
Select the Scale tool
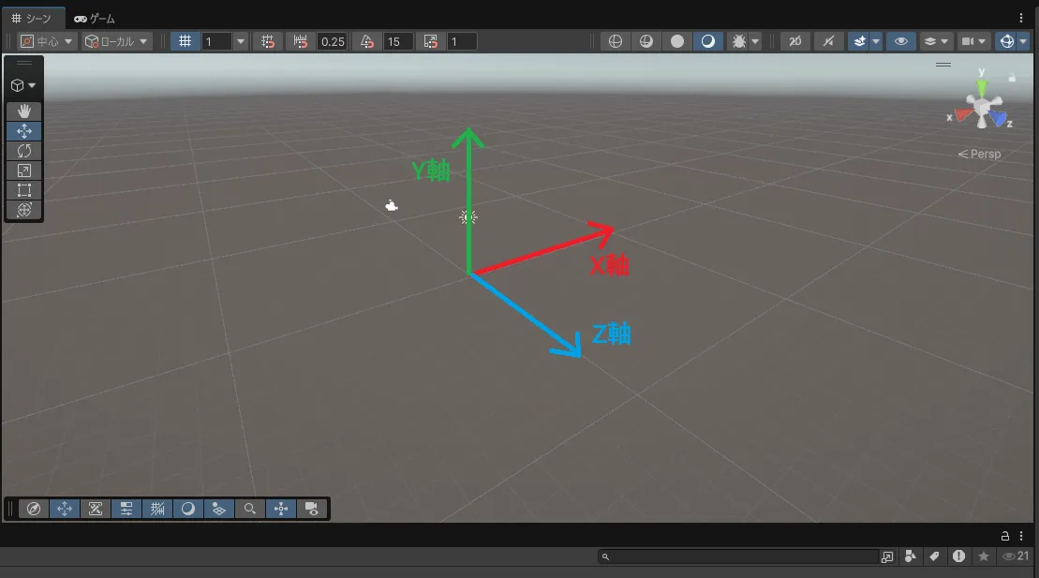[23, 170]
